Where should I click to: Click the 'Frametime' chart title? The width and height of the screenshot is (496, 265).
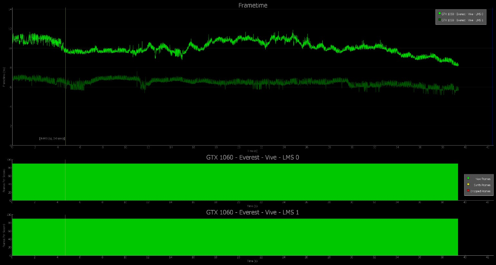[253, 5]
